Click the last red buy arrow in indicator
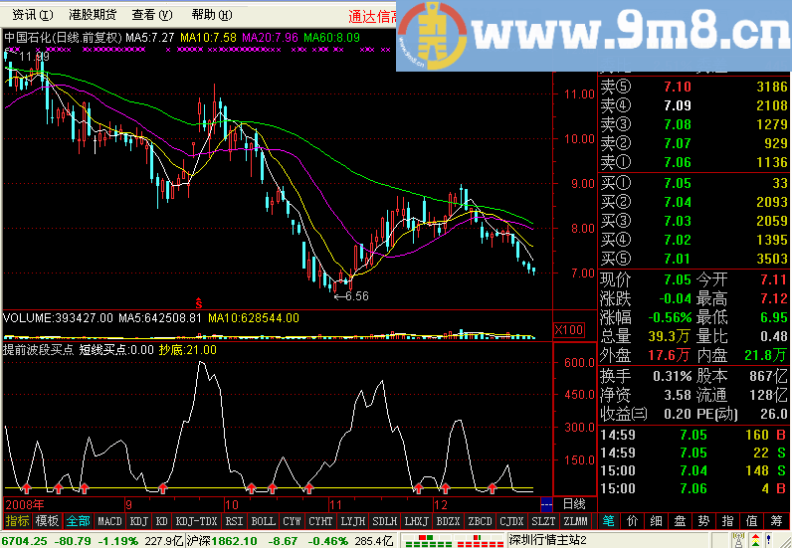Screen dimensions: 792x548 (x=493, y=487)
